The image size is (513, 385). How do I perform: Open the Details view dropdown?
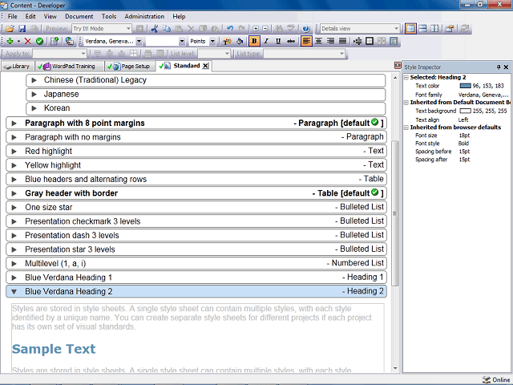[396, 29]
